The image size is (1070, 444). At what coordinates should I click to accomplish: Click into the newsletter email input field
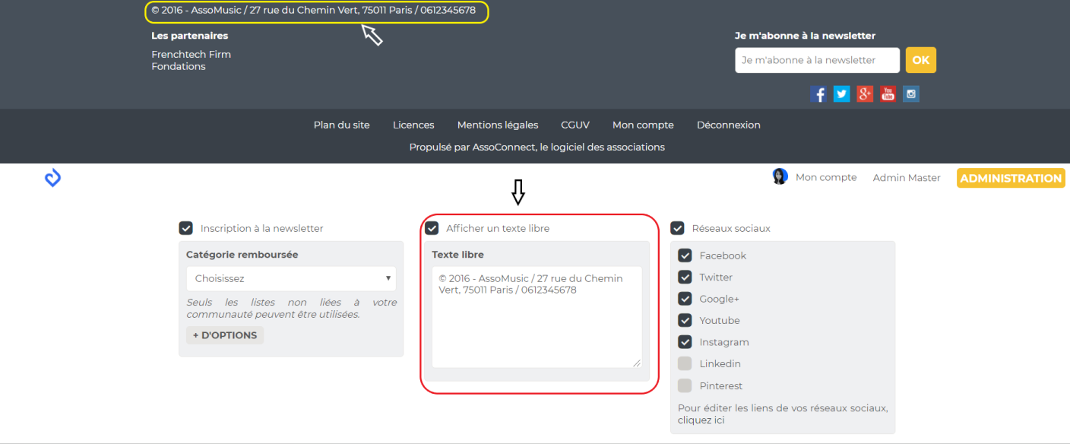818,60
